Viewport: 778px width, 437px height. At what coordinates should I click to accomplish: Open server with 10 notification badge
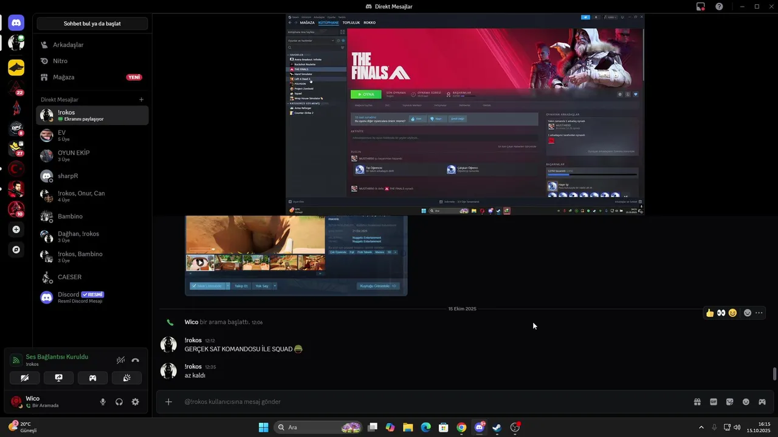tap(16, 209)
